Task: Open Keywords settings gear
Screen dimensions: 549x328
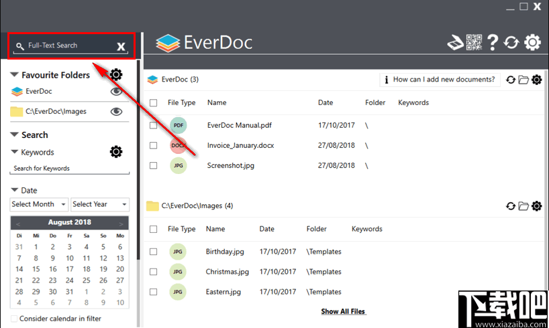Action: click(116, 152)
